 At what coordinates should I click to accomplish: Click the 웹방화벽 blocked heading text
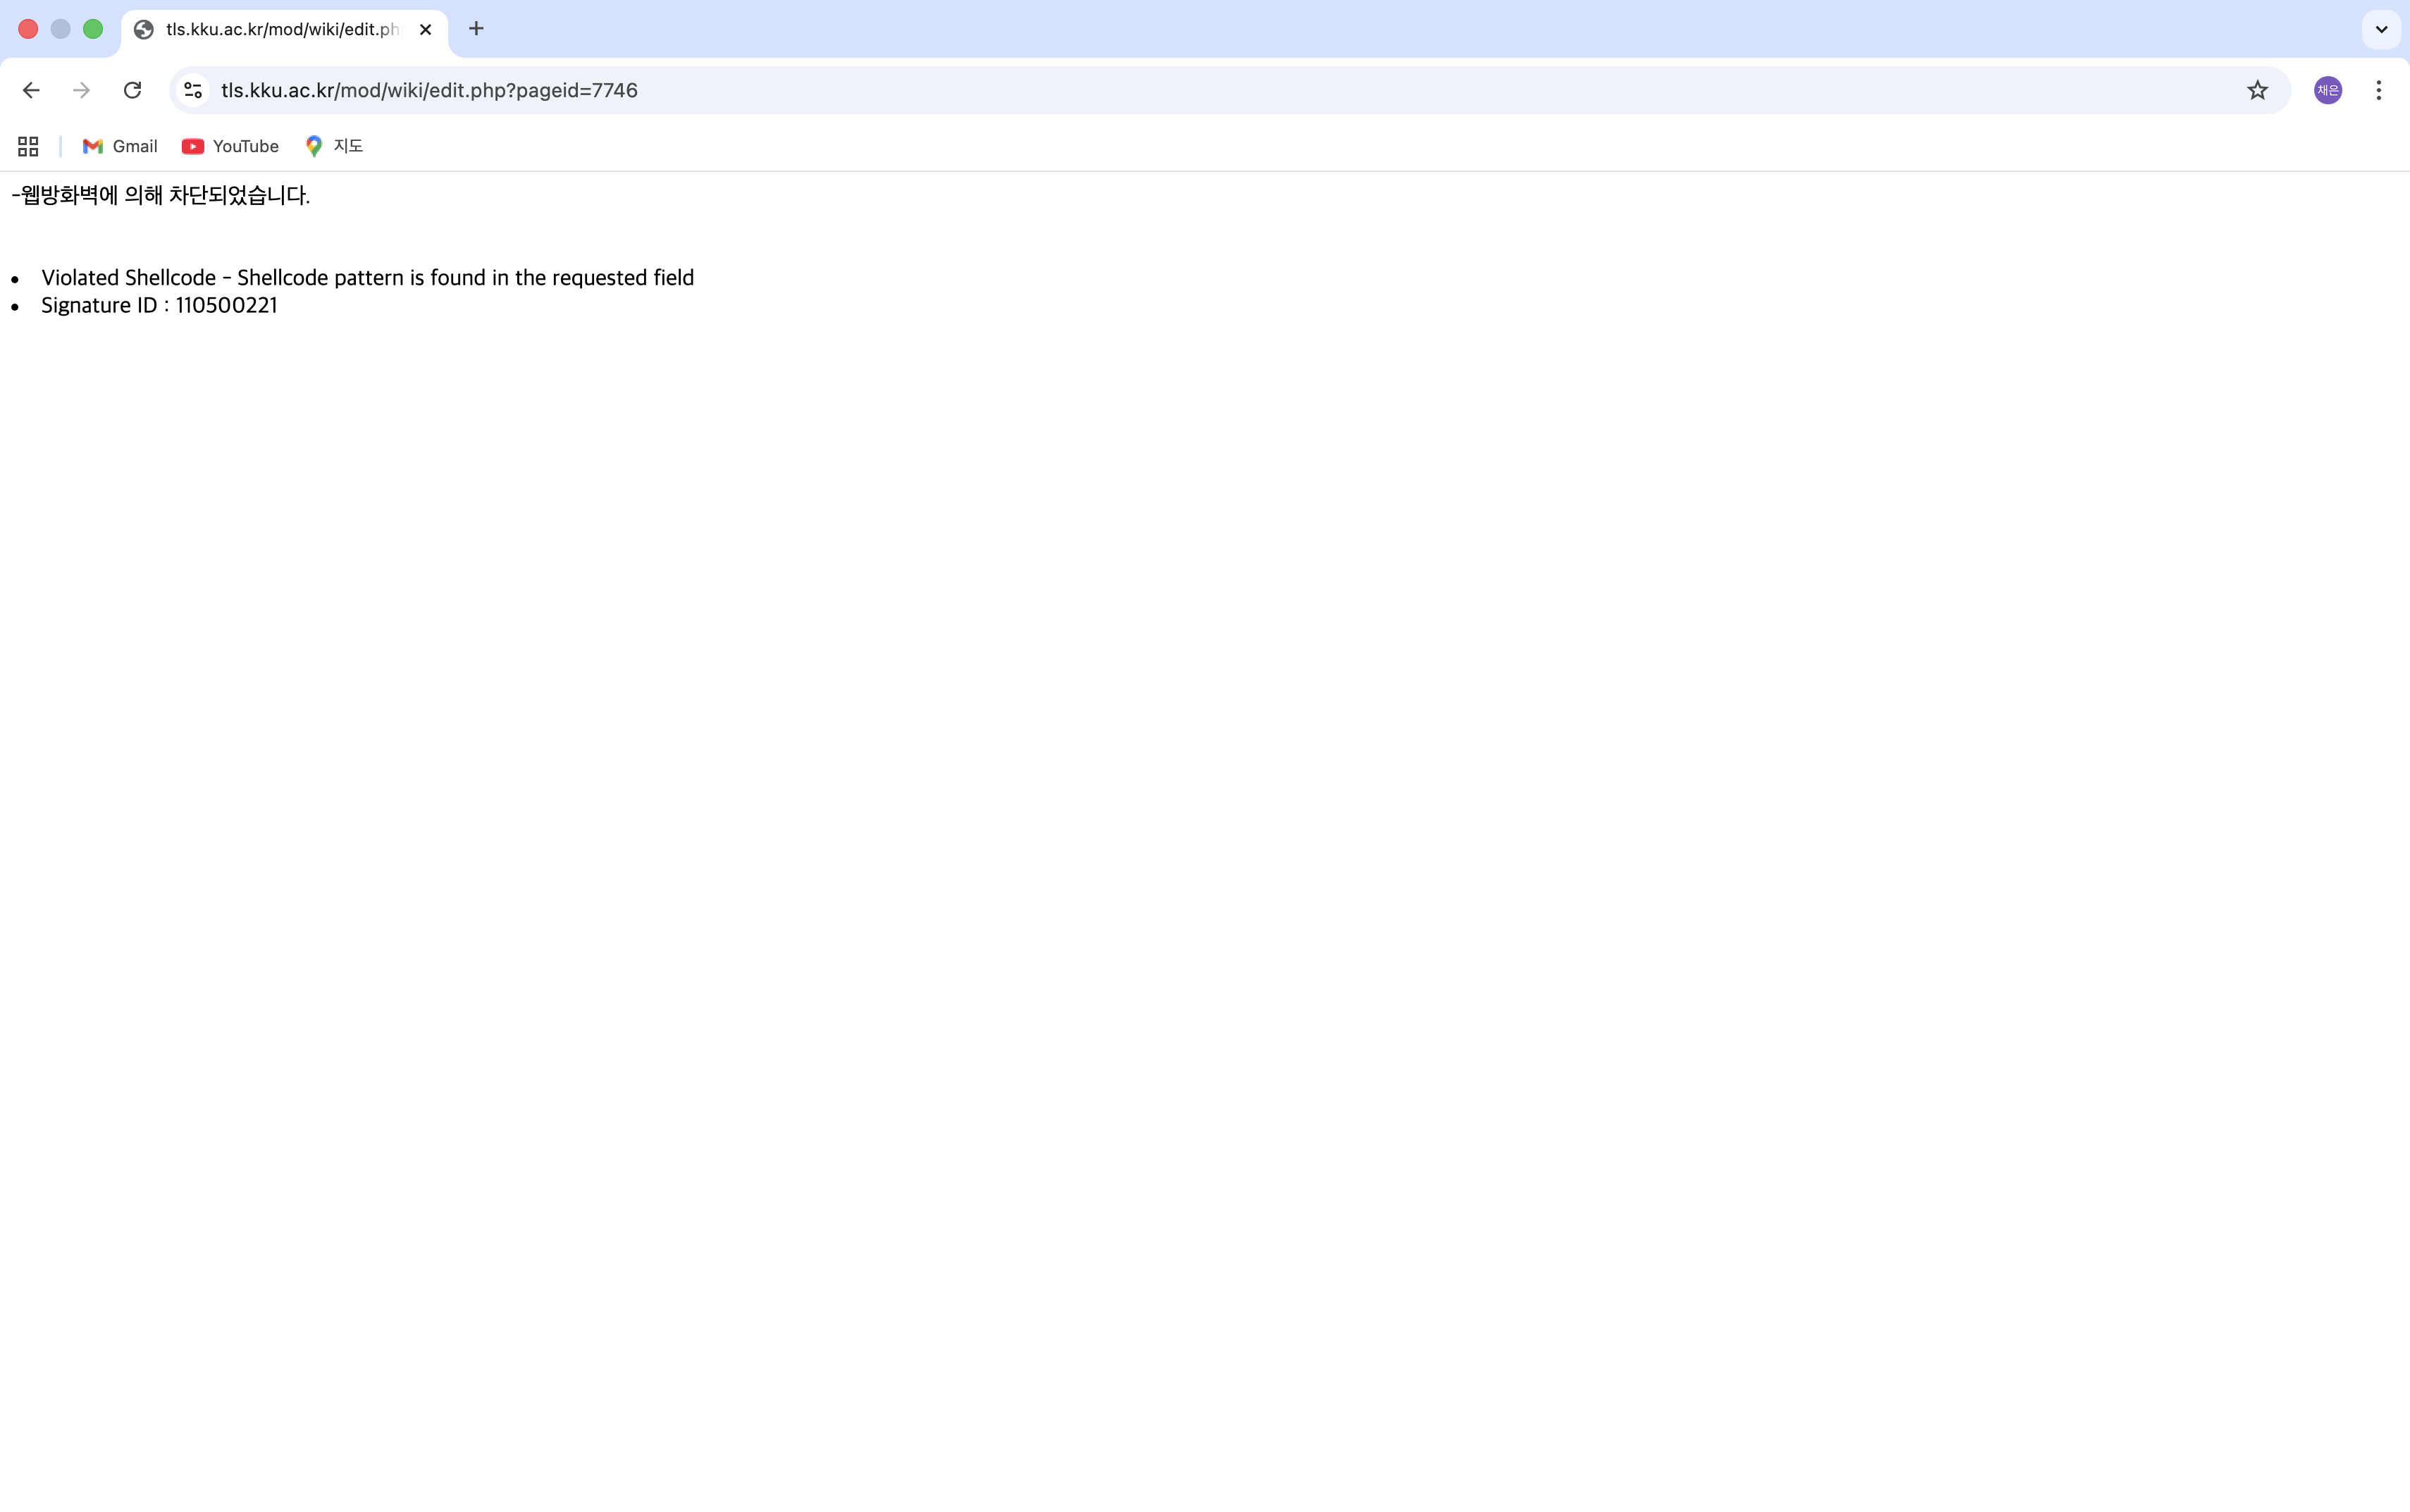pyautogui.click(x=161, y=195)
